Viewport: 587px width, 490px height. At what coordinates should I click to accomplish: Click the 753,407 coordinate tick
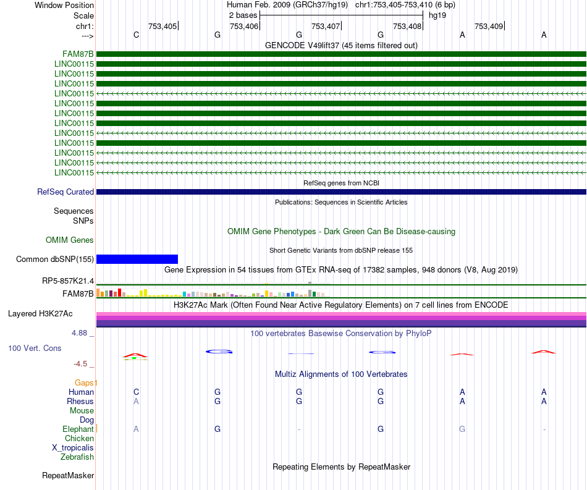(x=326, y=26)
